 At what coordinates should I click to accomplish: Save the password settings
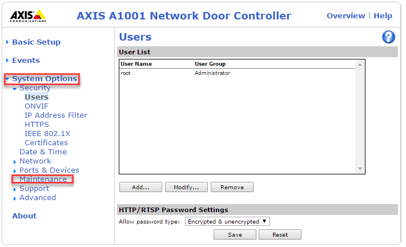click(235, 234)
